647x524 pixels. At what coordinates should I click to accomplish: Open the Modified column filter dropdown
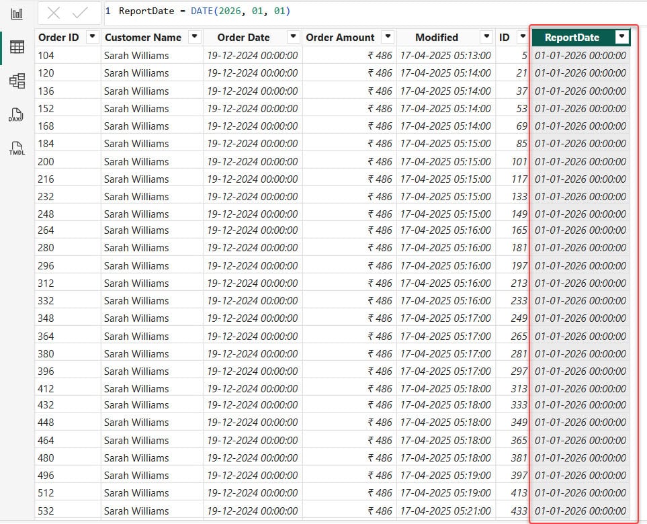click(486, 37)
